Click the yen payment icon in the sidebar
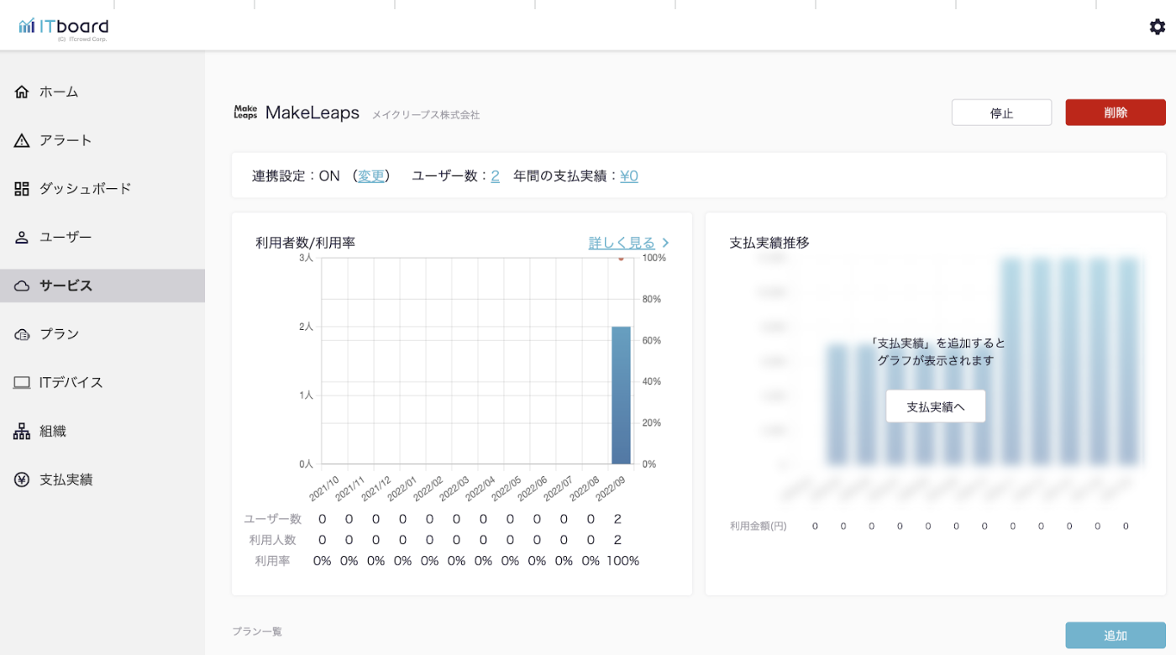 click(22, 479)
